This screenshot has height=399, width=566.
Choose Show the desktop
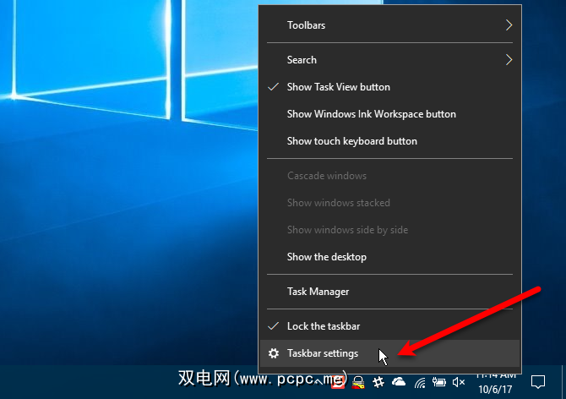389,257
